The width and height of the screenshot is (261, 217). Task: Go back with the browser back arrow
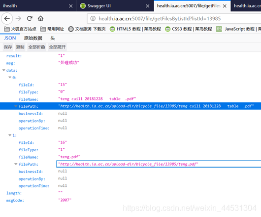click(x=7, y=19)
